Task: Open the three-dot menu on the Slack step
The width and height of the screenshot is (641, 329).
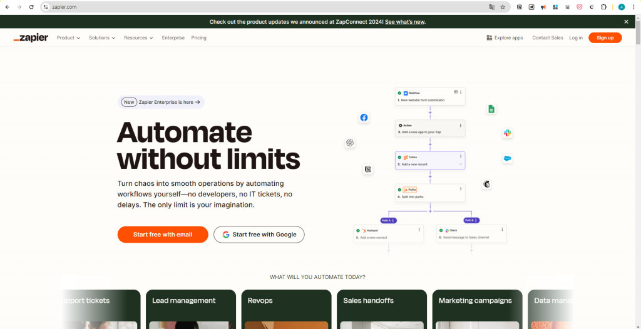Action: point(502,230)
